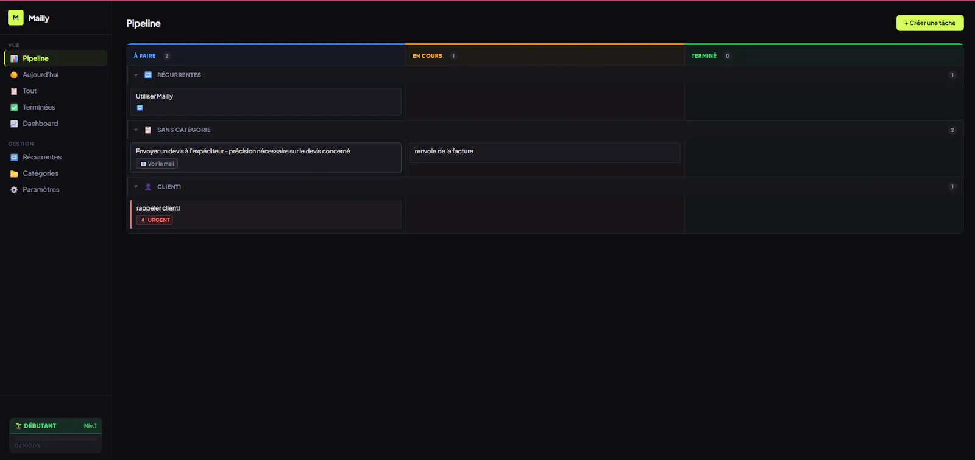The height and width of the screenshot is (460, 975).
Task: Click the CLIENT1 group count badge
Action: point(952,187)
